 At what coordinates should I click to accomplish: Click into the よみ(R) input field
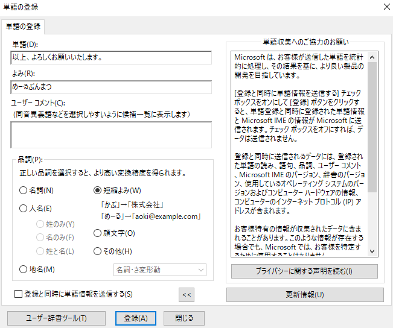111,87
